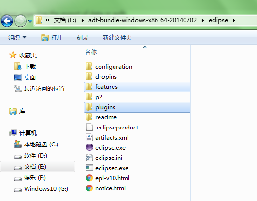Click the folder icon in the address bar

(x=39, y=20)
